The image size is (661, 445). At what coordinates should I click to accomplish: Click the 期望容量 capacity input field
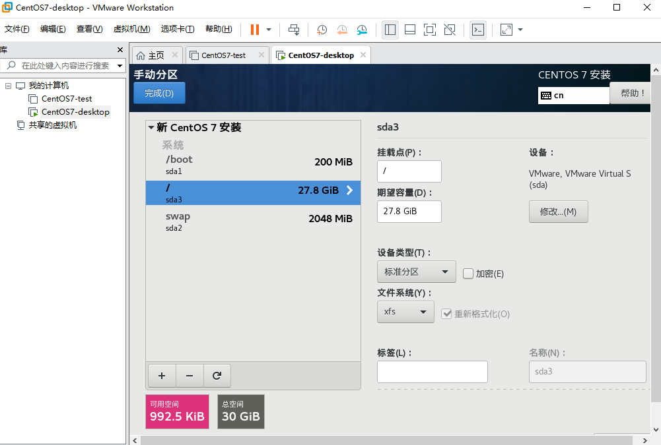(409, 212)
